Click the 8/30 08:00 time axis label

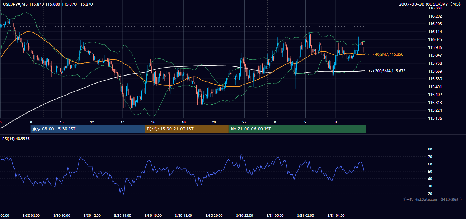(x=31, y=216)
